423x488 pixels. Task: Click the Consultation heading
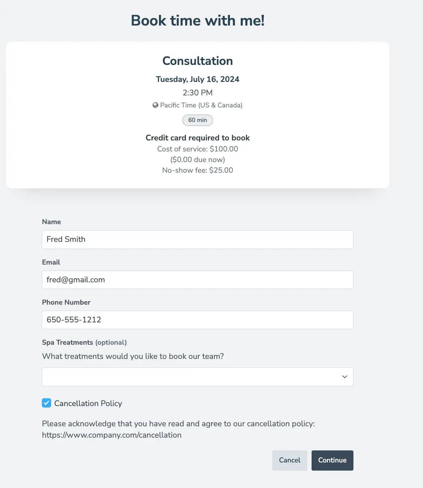coord(198,61)
